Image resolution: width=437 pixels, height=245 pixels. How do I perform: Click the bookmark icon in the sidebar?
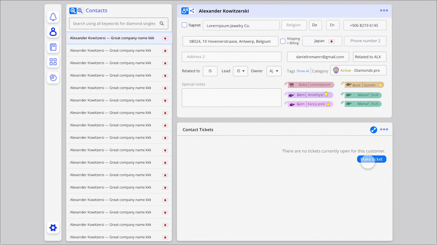tap(53, 47)
